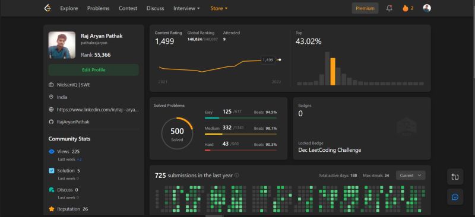Viewport: 475px width, 217px height.
Task: Expand the Interview dropdown menu
Action: tap(186, 8)
